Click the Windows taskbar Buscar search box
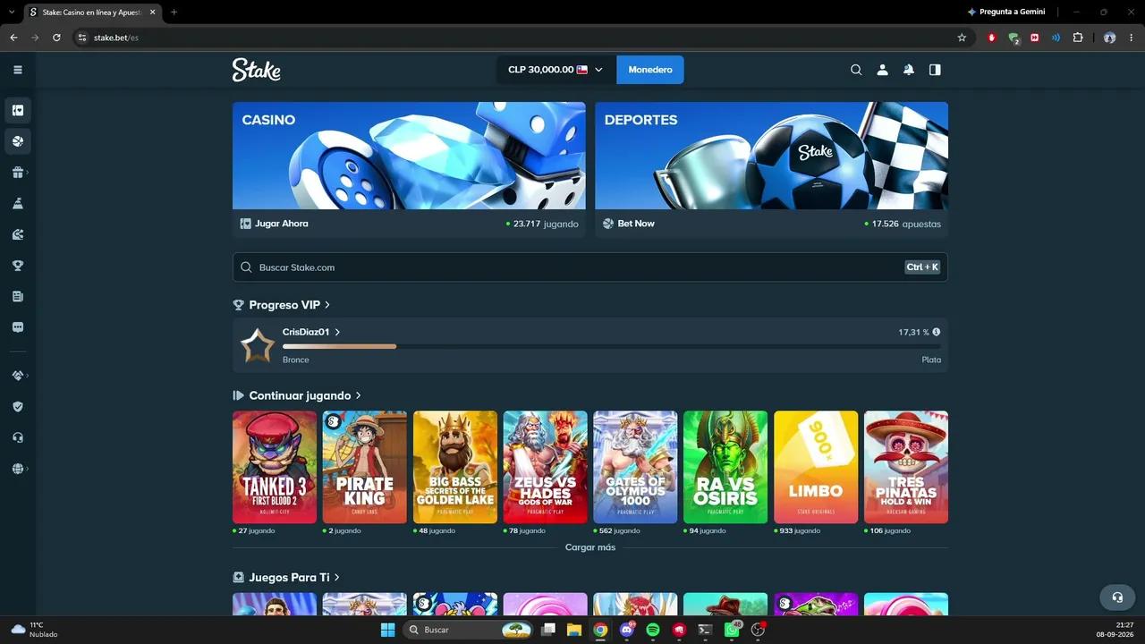 [467, 630]
